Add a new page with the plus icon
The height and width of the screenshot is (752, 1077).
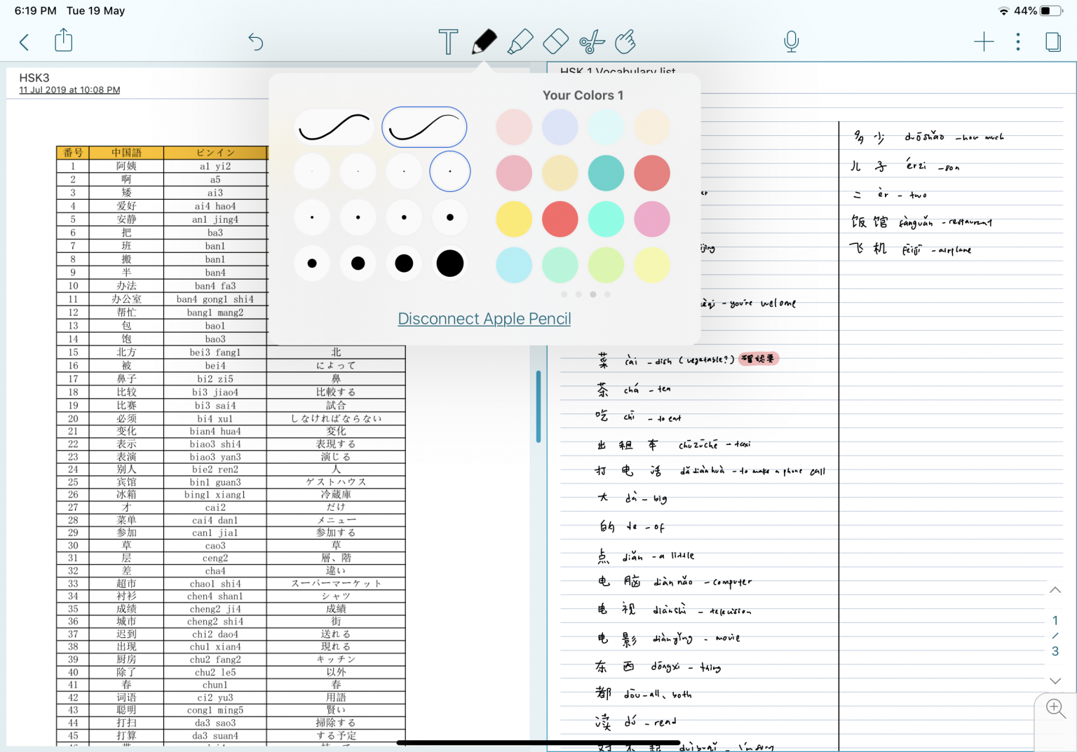click(984, 42)
